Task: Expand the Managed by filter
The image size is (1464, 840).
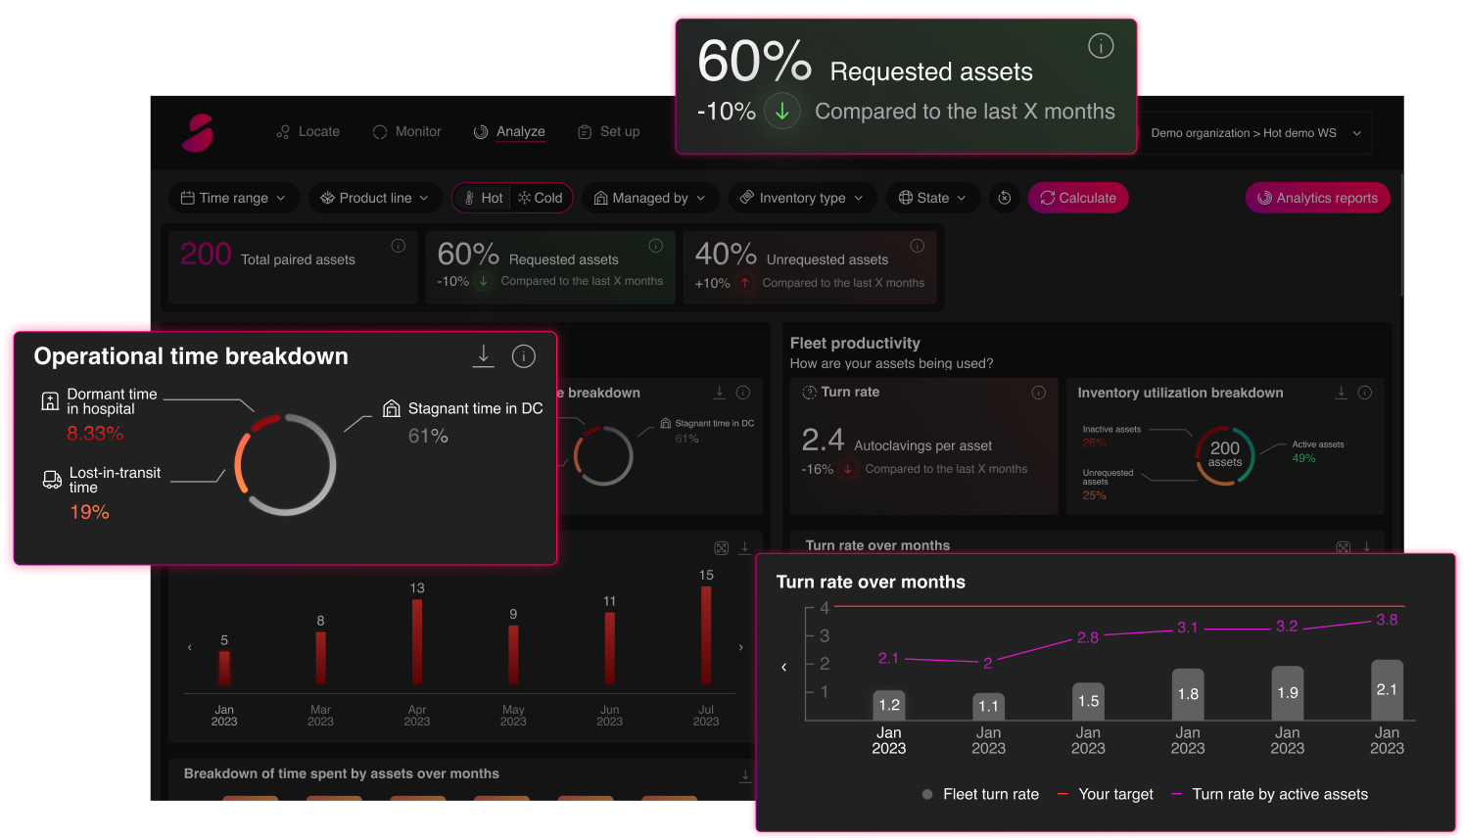Action: [650, 197]
